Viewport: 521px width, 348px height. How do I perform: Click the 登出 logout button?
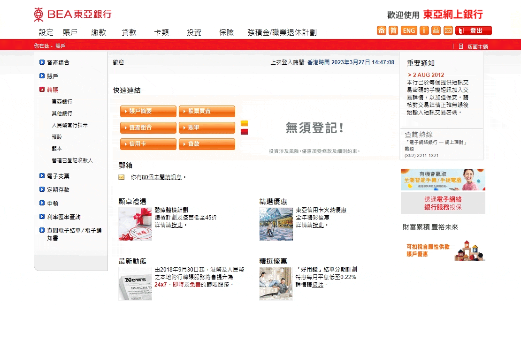point(474,30)
